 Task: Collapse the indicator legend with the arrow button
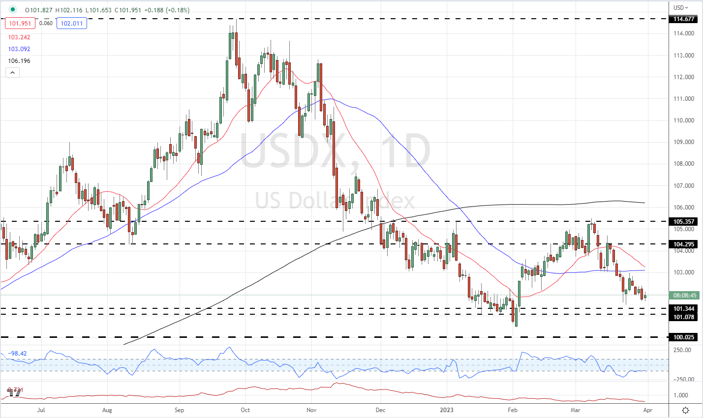(12, 73)
